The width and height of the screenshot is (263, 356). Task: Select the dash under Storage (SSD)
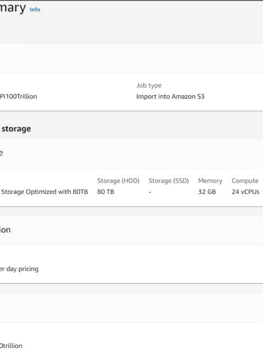[150, 192]
